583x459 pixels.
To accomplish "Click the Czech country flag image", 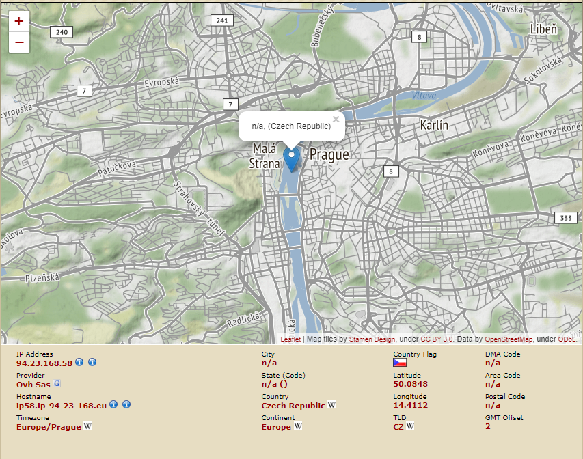I will coord(400,363).
